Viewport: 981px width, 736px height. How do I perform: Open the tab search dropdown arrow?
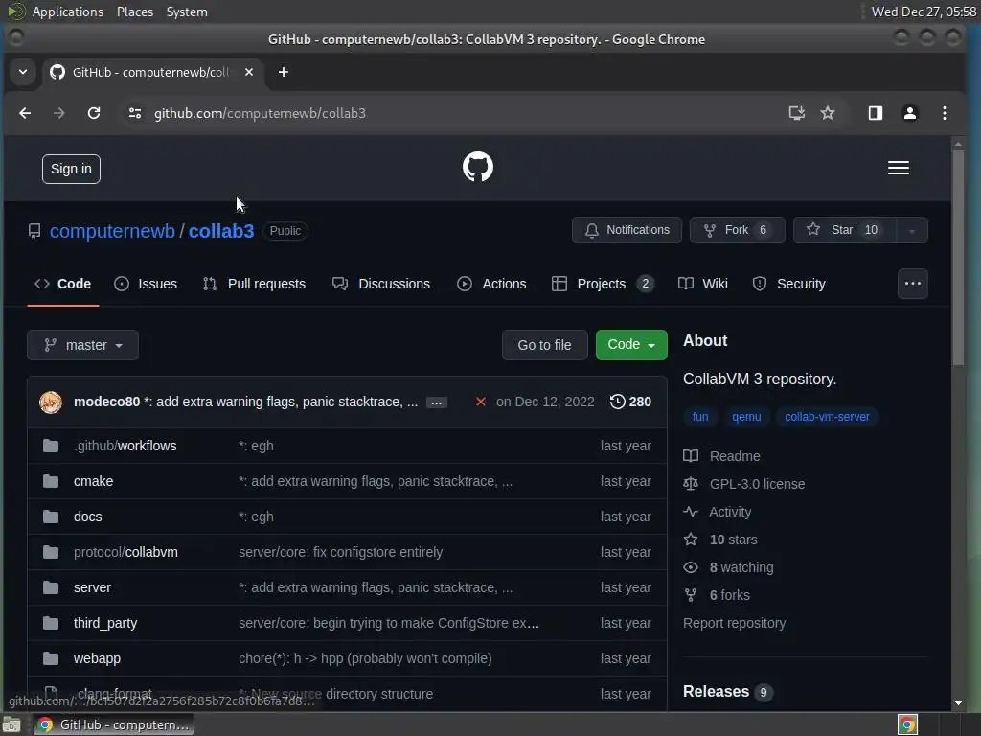23,72
